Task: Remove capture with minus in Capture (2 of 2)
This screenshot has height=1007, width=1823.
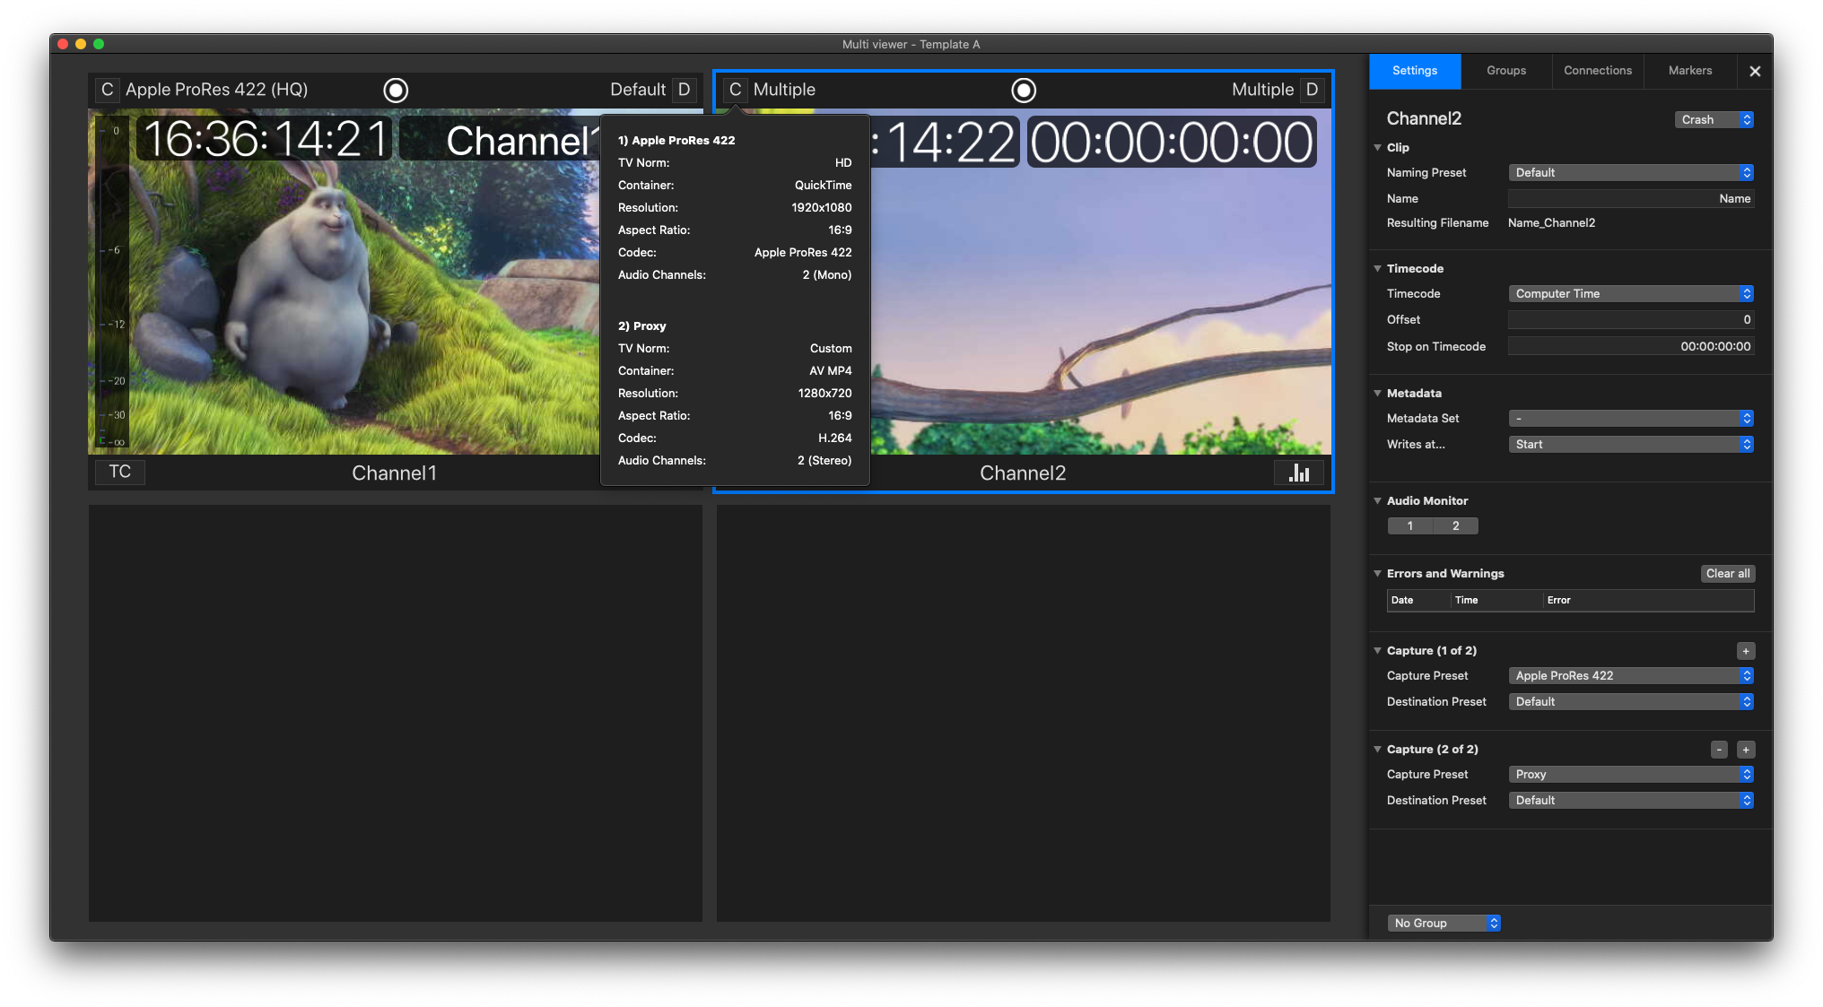Action: (x=1719, y=750)
